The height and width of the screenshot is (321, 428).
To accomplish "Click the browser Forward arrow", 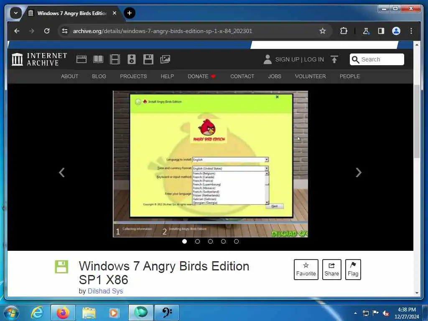I will (x=32, y=31).
